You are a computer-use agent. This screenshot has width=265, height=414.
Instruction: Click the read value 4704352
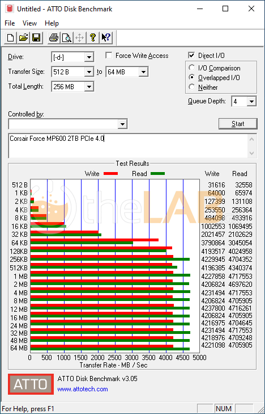click(240, 260)
